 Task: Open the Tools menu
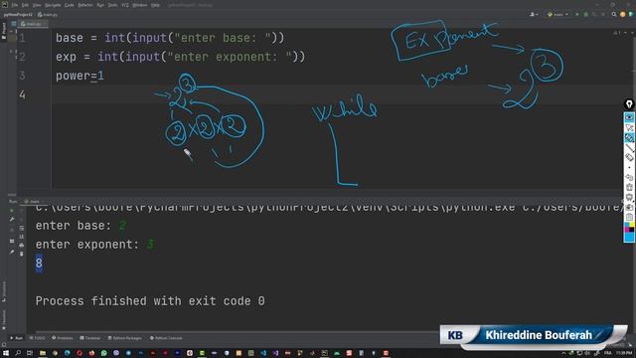pyautogui.click(x=112, y=5)
